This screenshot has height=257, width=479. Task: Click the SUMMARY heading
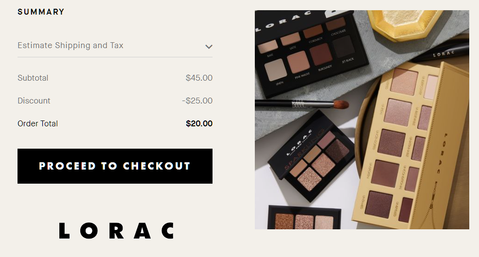point(41,12)
